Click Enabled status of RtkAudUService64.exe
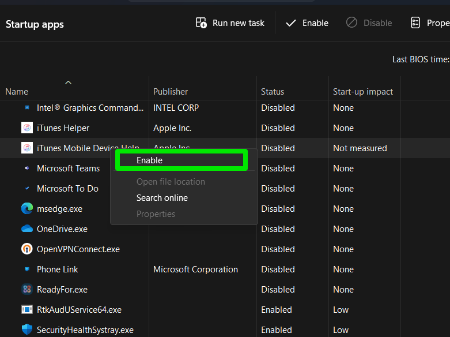Screen dimensions: 450x337 [277, 310]
